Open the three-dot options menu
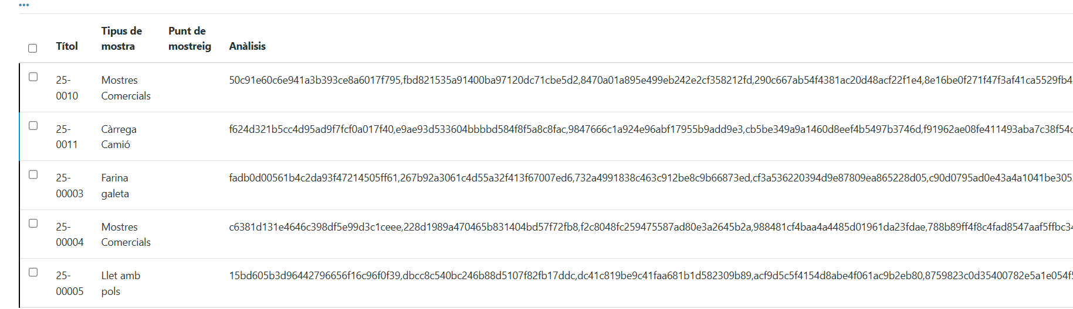Viewport: 1073px width, 309px height. (24, 5)
